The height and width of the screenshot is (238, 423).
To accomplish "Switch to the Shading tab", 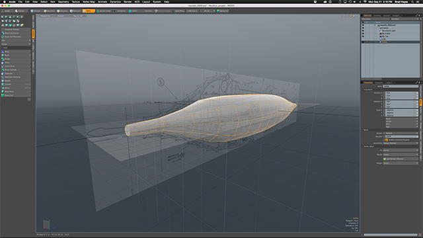I will pos(377,16).
